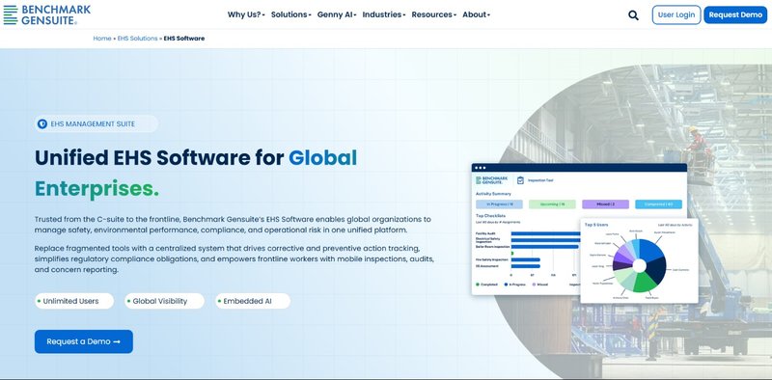Click the word Enterprises. in headline
The width and height of the screenshot is (772, 380).
[x=97, y=189]
